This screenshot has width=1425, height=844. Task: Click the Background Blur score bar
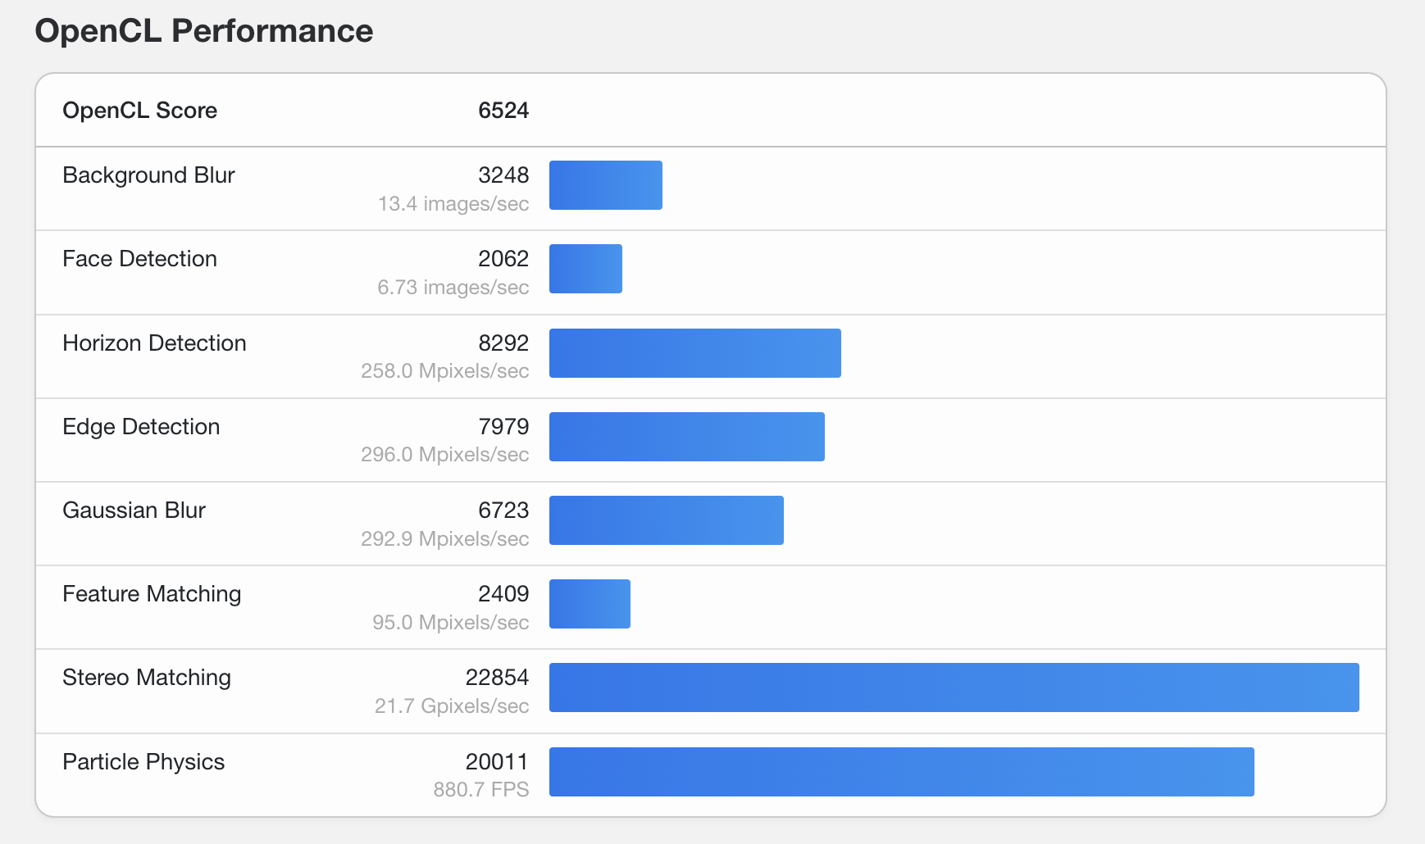[606, 185]
